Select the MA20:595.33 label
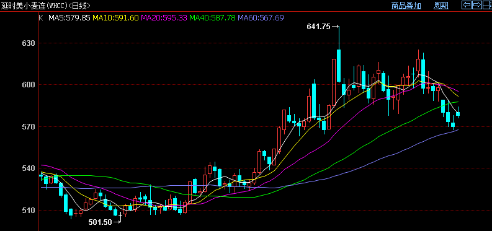Image resolution: width=492 pixels, height=231 pixels. click(x=164, y=18)
